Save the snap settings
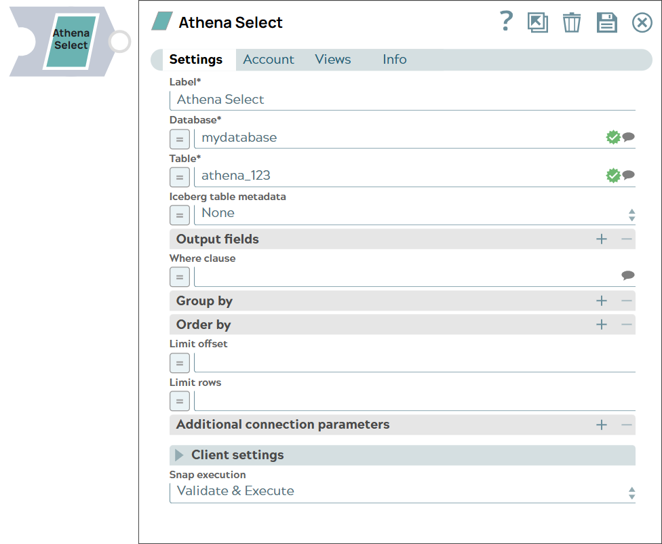The height and width of the screenshot is (544, 662). 607,22
